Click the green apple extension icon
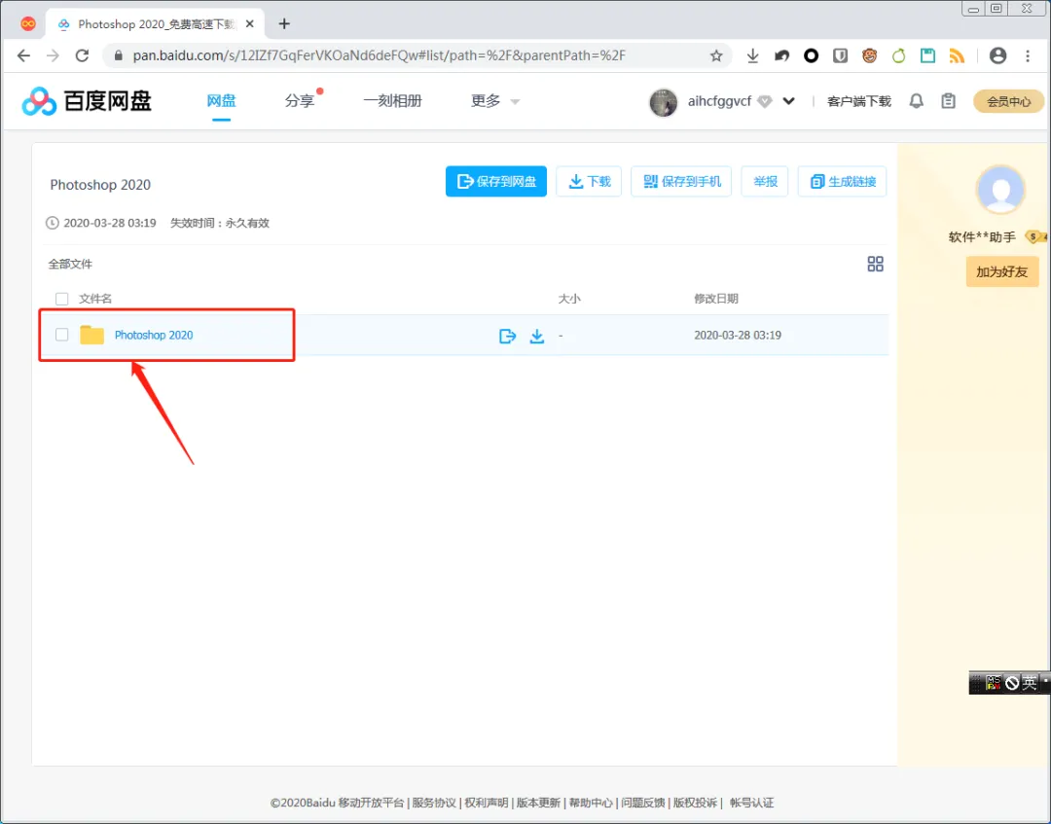Image resolution: width=1051 pixels, height=824 pixels. [899, 55]
